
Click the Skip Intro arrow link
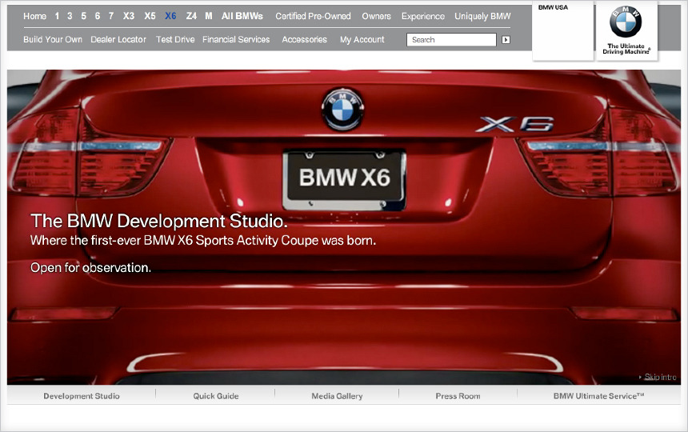[657, 377]
